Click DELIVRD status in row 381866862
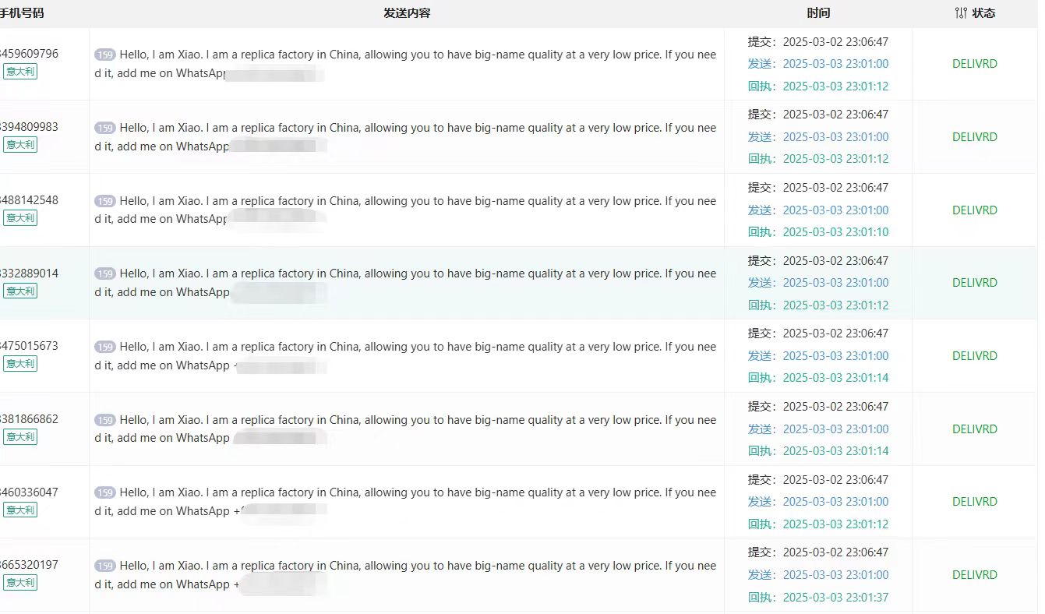Screen dimensions: 1045x614 tap(974, 429)
